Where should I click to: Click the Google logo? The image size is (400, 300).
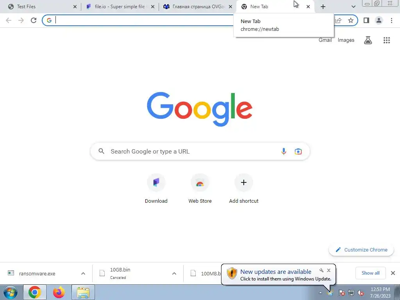click(200, 109)
